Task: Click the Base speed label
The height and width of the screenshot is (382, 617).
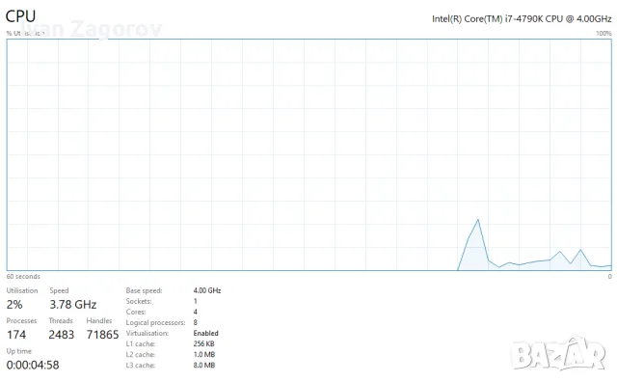Action: point(144,290)
